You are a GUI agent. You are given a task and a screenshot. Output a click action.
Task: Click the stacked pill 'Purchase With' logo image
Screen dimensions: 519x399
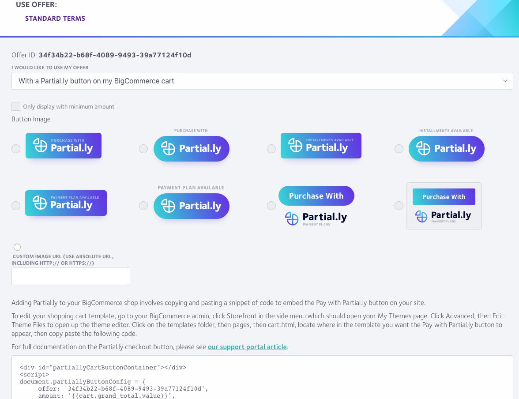(316, 206)
